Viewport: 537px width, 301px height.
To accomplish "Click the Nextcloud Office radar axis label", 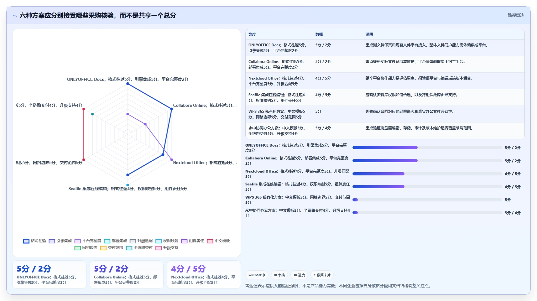I will 205,163.
